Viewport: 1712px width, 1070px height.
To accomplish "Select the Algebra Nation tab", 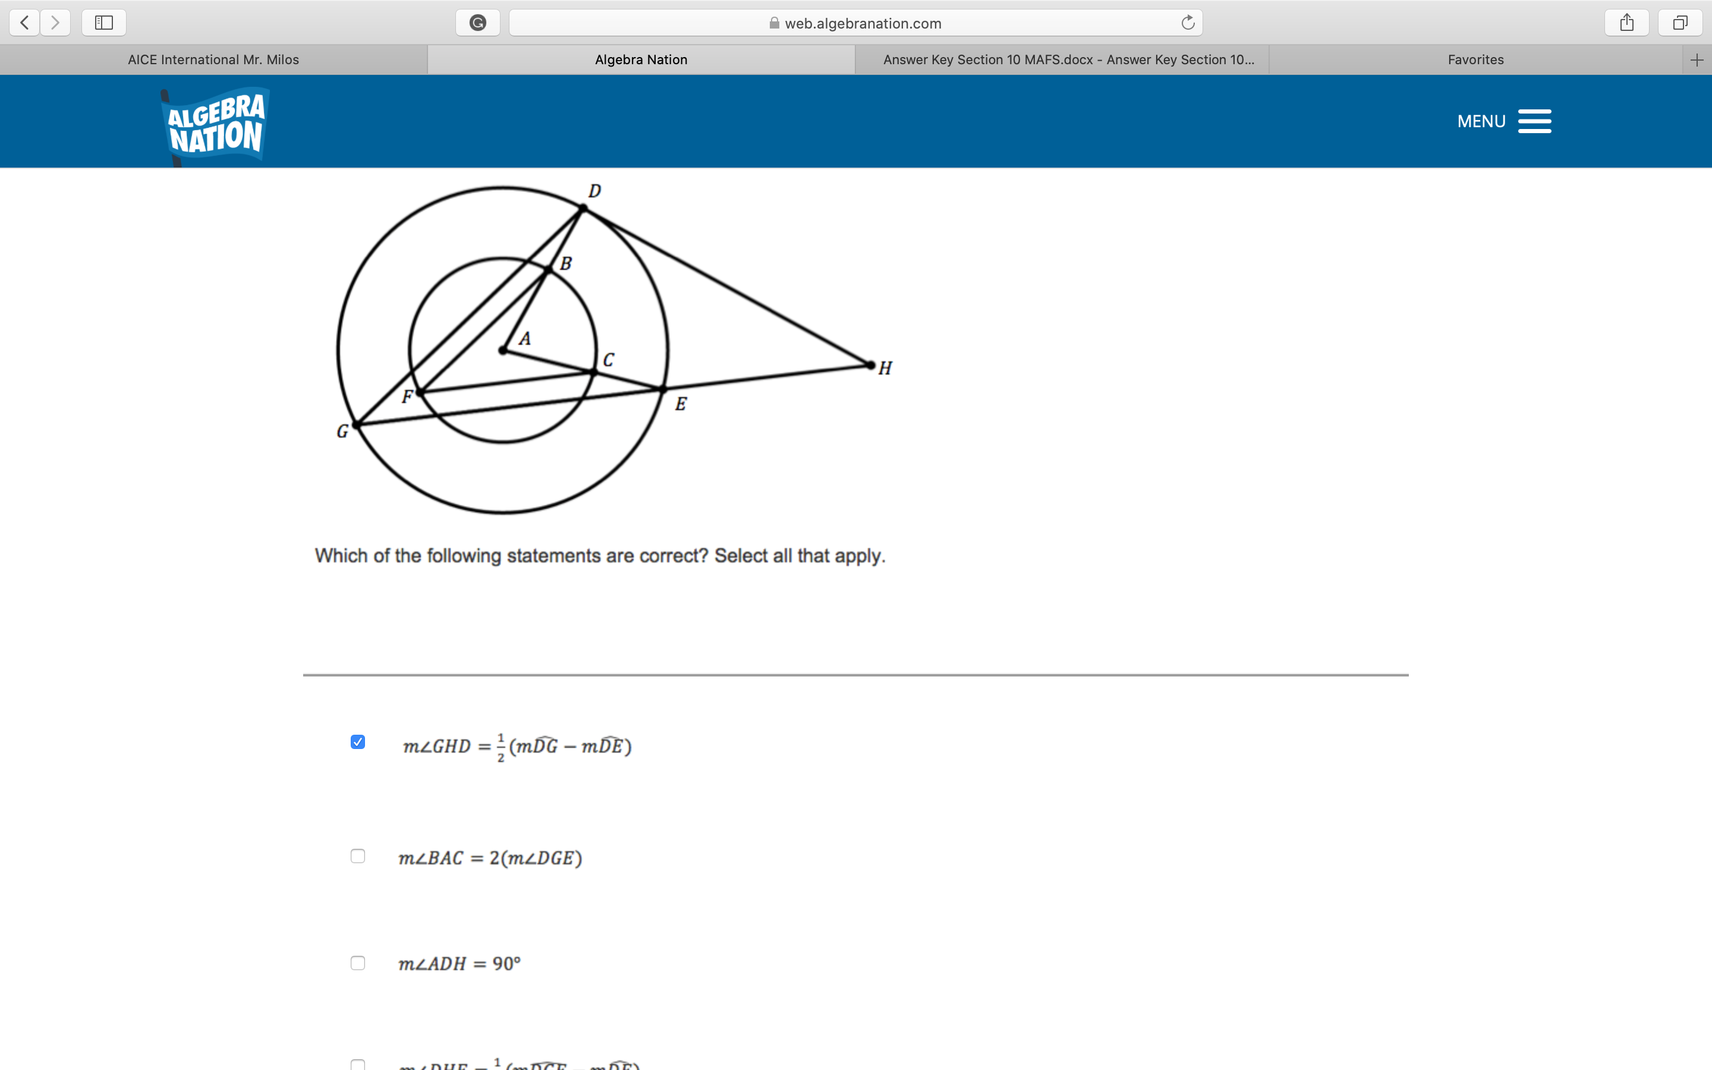I will 640,59.
